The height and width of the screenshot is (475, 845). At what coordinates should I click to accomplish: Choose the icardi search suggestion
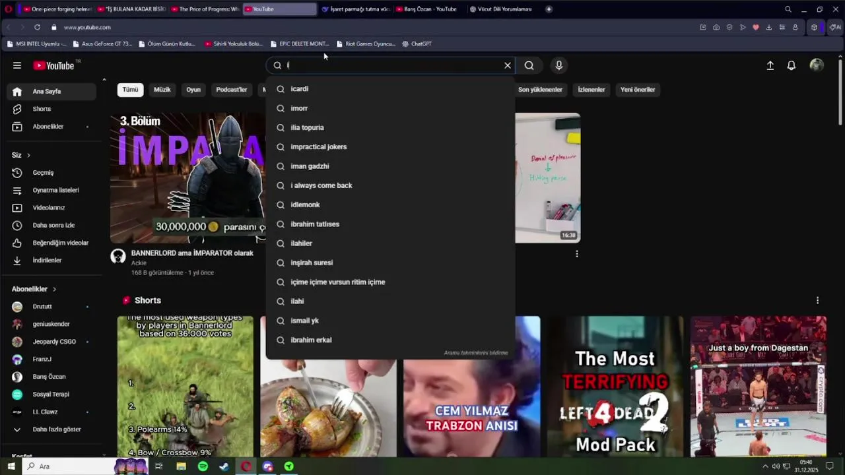(390, 89)
